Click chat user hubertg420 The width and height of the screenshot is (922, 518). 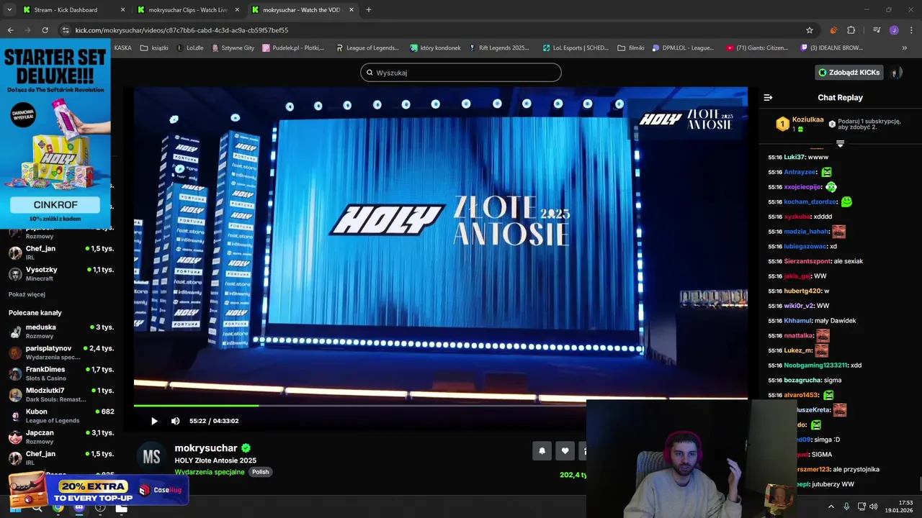[802, 291]
